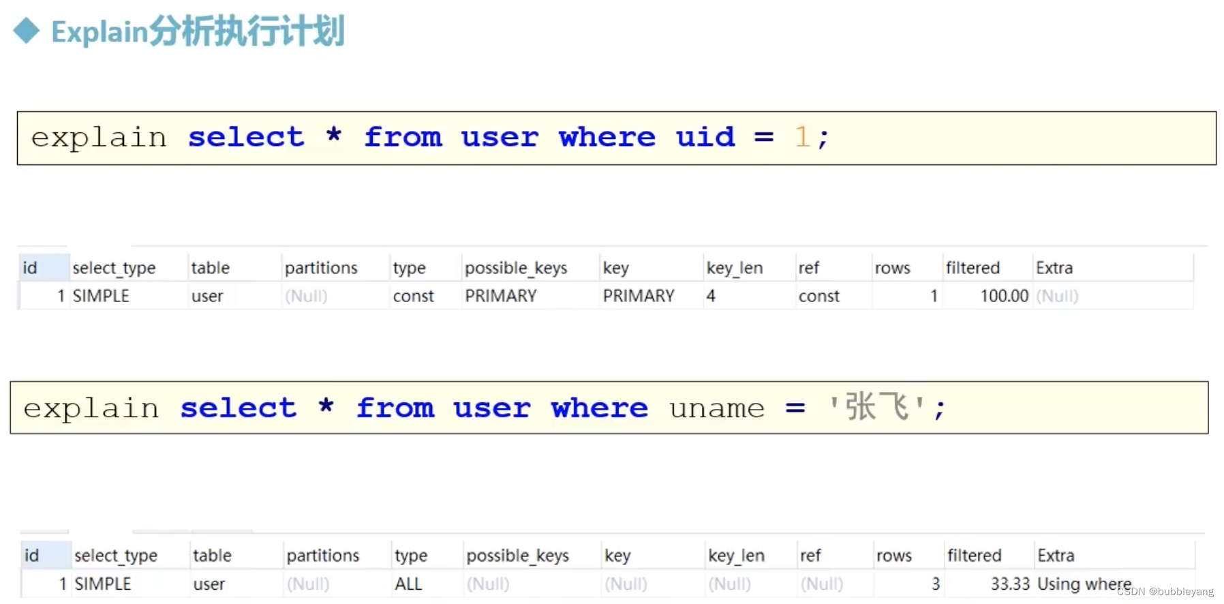This screenshot has height=604, width=1224.
Task: Select the 'id' column header in first table
Action: tap(44, 268)
